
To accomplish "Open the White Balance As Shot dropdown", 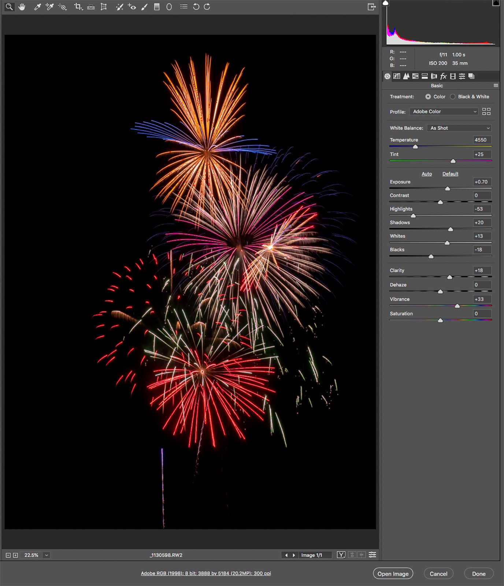I will pyautogui.click(x=459, y=128).
